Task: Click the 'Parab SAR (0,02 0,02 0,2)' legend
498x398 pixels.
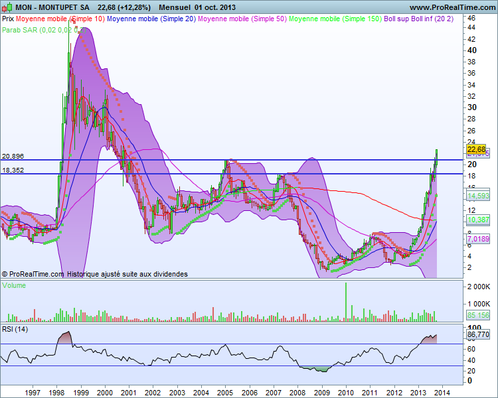Action: point(44,30)
